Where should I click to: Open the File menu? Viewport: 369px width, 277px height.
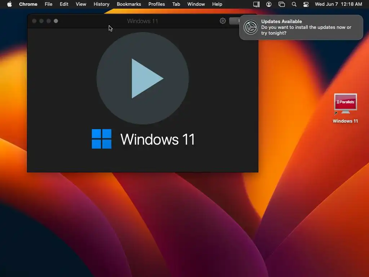tap(49, 4)
